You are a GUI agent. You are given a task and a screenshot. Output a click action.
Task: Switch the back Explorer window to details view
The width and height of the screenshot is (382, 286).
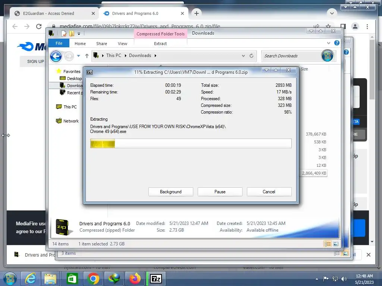pyautogui.click(x=337, y=253)
